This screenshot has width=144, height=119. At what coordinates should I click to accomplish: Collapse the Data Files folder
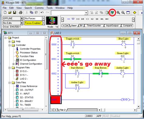[9, 83]
